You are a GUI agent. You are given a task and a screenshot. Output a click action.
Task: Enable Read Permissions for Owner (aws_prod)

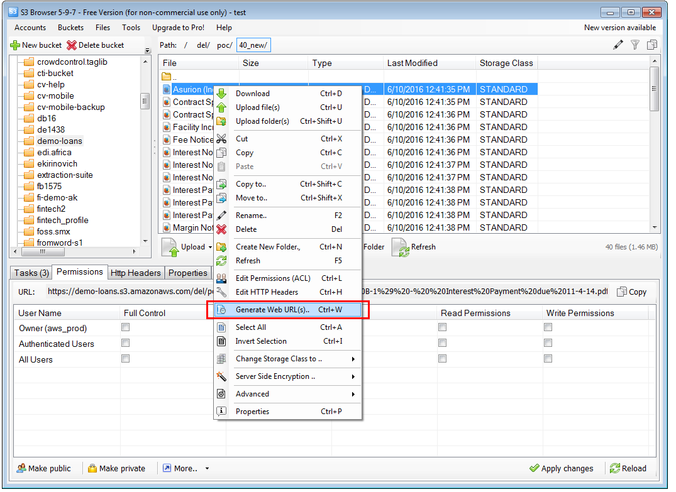(x=442, y=327)
